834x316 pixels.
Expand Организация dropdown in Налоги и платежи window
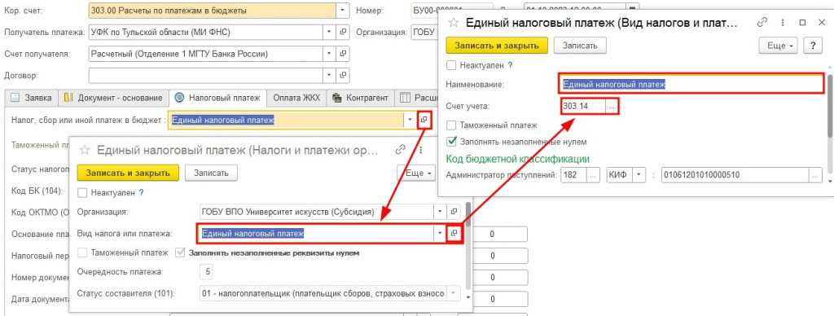coord(441,211)
